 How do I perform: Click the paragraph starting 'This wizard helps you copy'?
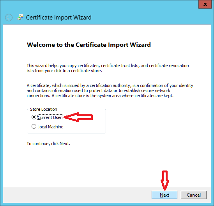[108, 68]
